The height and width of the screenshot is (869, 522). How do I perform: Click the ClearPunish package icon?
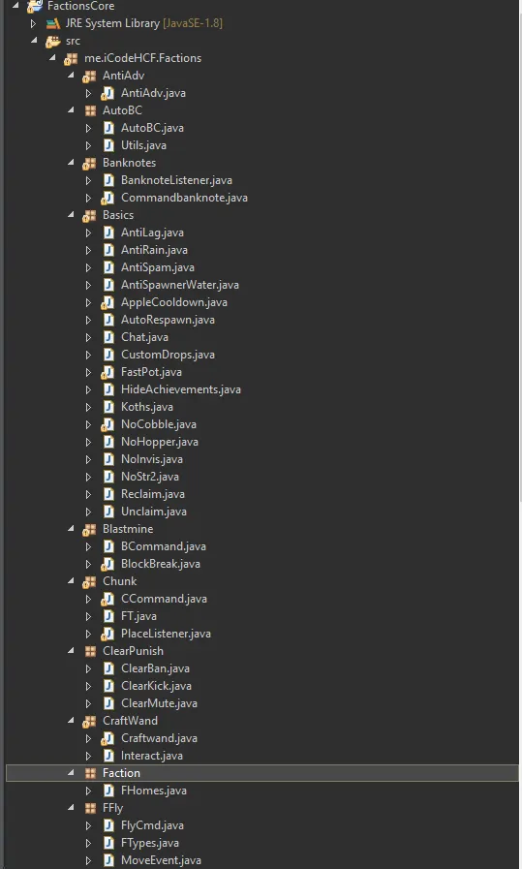click(90, 651)
